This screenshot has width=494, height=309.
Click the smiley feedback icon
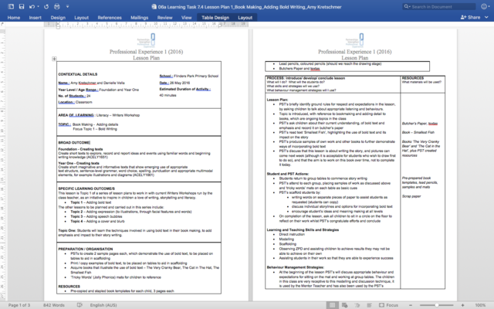(x=484, y=6)
